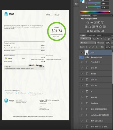This screenshot has height=130, width=113.
Task: Lock layer position with move icon
Action: (93, 47)
